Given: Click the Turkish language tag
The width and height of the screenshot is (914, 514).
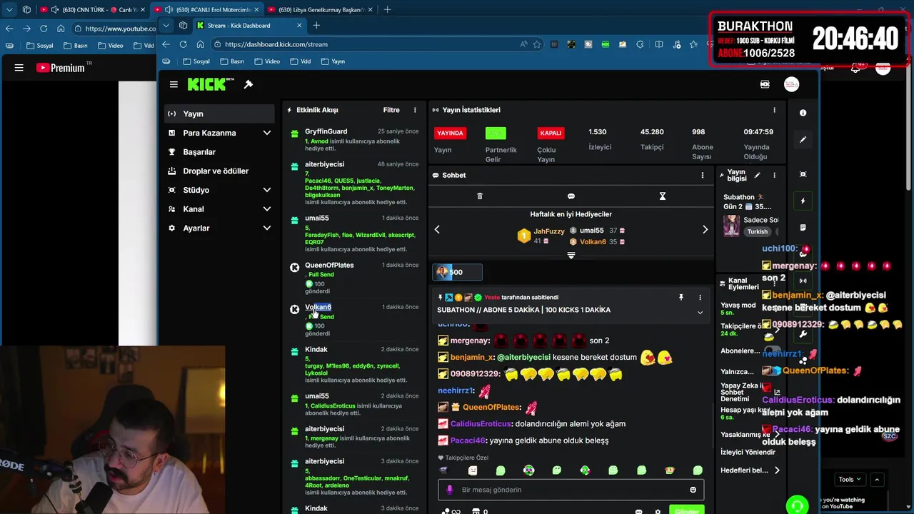Looking at the screenshot, I should coord(757,231).
